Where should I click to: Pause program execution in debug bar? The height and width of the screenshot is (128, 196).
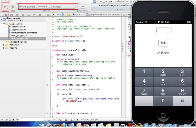click(x=55, y=120)
